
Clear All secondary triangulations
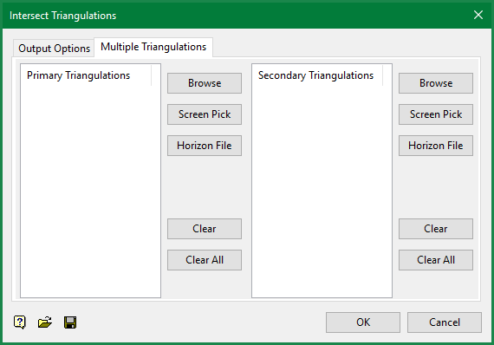(x=436, y=260)
